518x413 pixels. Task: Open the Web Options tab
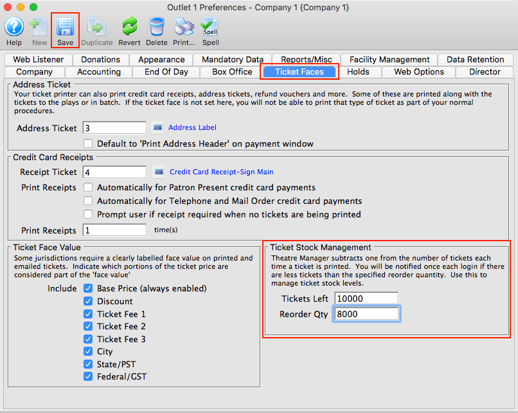(x=419, y=72)
